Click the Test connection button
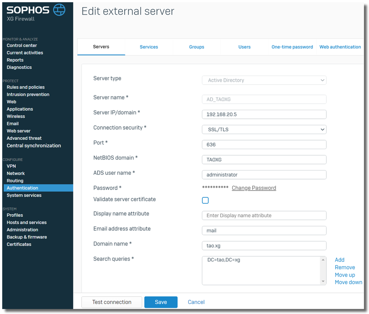Image resolution: width=369 pixels, height=314 pixels. (112, 302)
